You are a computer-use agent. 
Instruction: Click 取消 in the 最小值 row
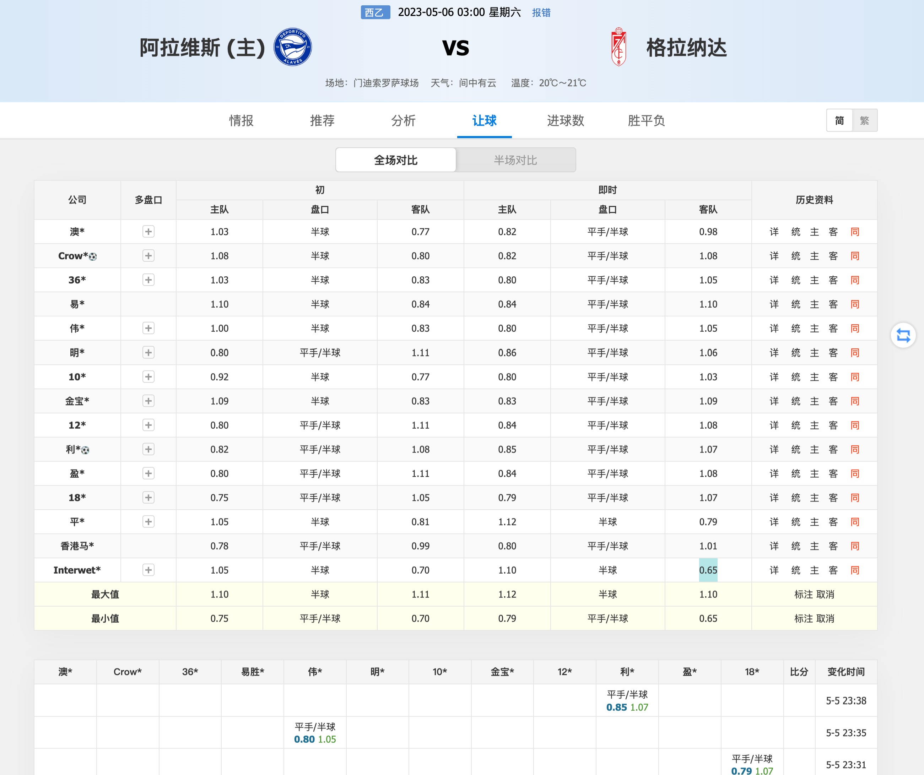pos(825,619)
